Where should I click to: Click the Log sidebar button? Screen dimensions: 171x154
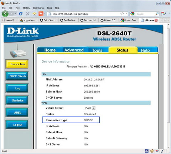pos(17,88)
